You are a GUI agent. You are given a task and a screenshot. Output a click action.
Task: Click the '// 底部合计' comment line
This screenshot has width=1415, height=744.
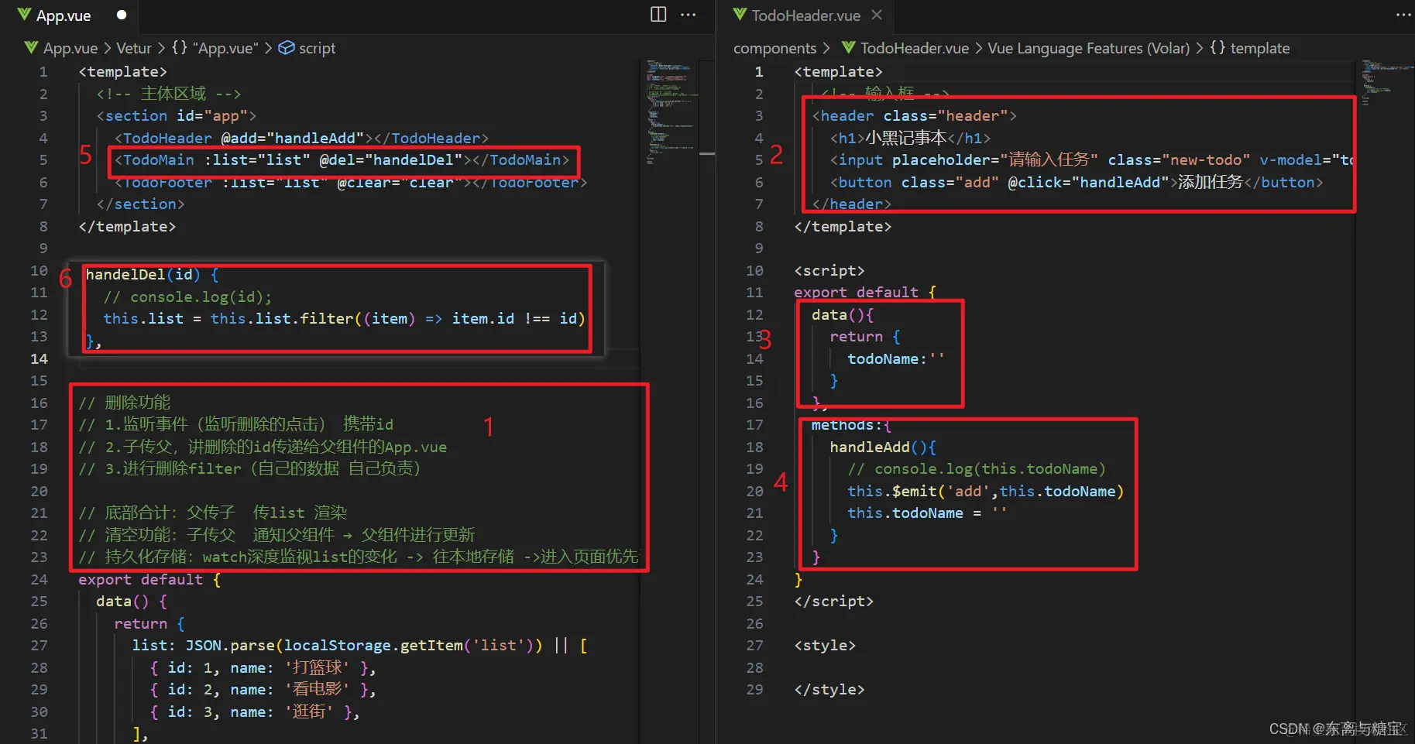click(213, 513)
